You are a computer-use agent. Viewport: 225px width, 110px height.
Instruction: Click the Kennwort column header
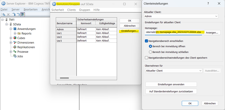point(86,23)
